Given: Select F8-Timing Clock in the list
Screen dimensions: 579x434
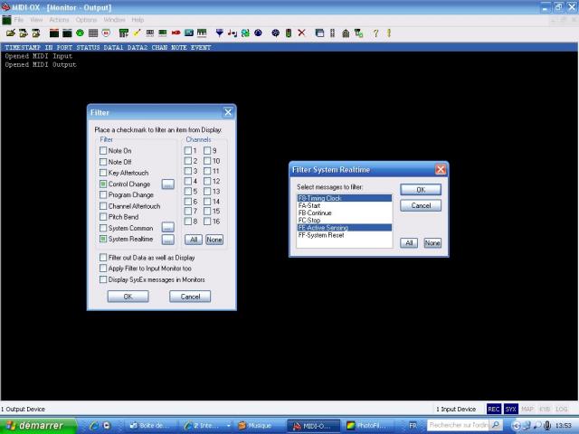Looking at the screenshot, I should point(344,198).
